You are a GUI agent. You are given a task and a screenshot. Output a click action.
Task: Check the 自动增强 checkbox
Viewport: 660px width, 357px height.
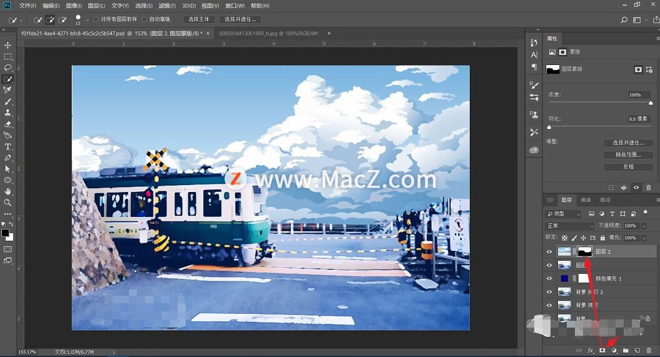pyautogui.click(x=145, y=19)
